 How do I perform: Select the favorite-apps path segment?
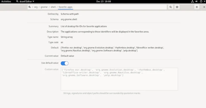[x=65, y=7]
